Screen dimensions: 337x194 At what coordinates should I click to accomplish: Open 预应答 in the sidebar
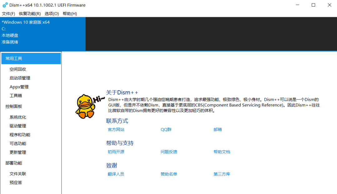point(16,182)
